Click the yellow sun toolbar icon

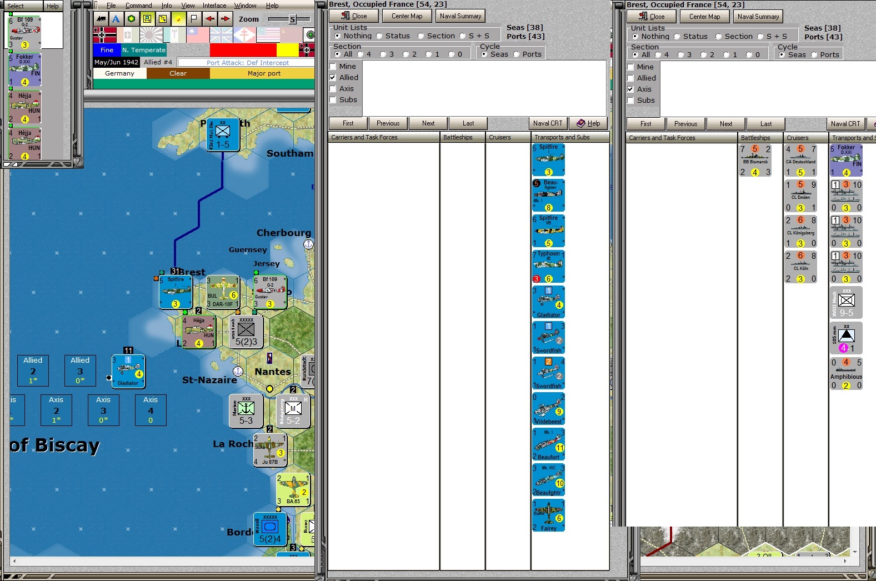point(178,19)
